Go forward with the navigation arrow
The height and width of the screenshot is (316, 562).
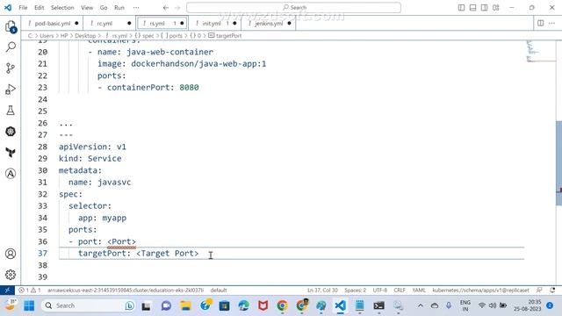tap(177, 8)
